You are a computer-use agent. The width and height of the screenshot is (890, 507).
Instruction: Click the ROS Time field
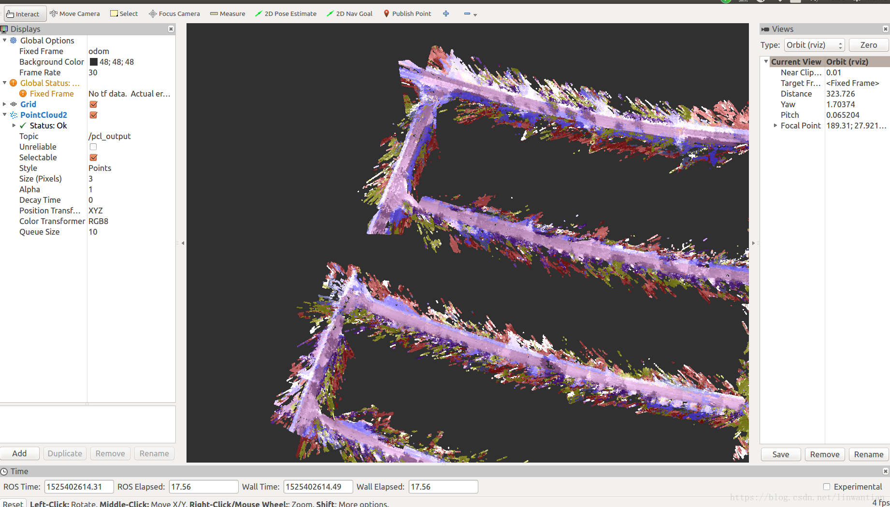(79, 487)
